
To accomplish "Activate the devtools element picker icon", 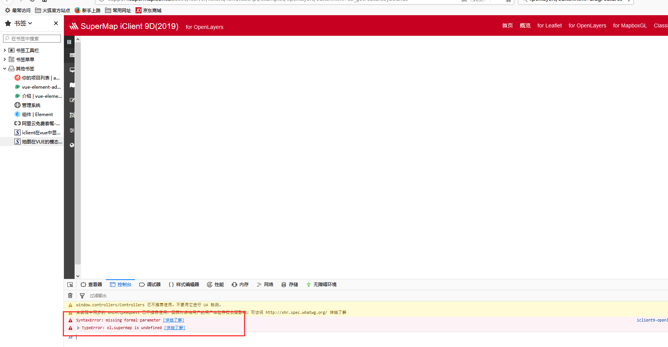I will [x=70, y=285].
